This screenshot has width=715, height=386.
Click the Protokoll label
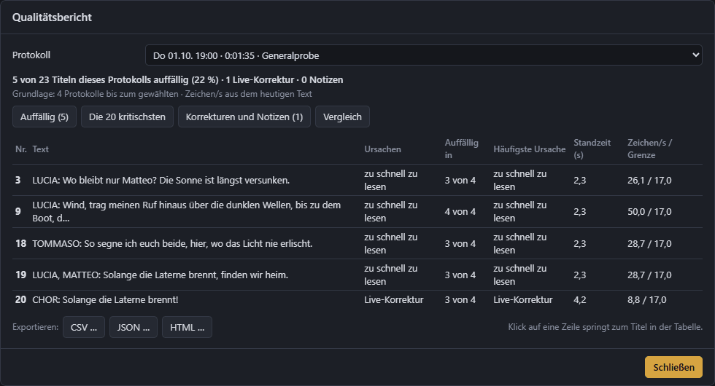31,55
